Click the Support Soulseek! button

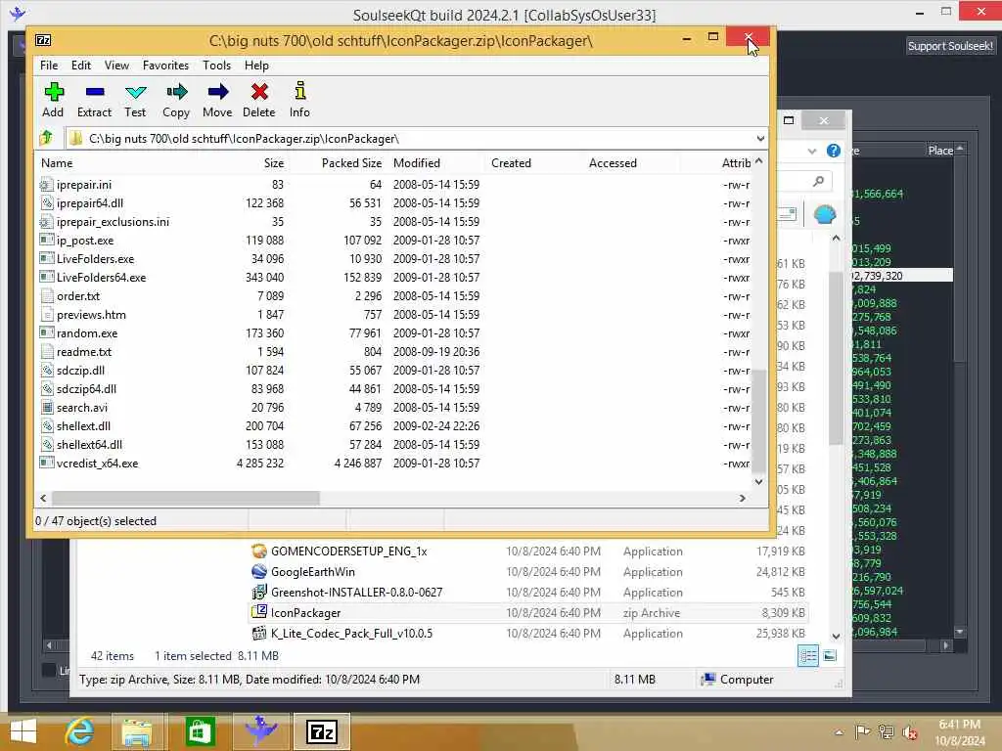pos(950,46)
